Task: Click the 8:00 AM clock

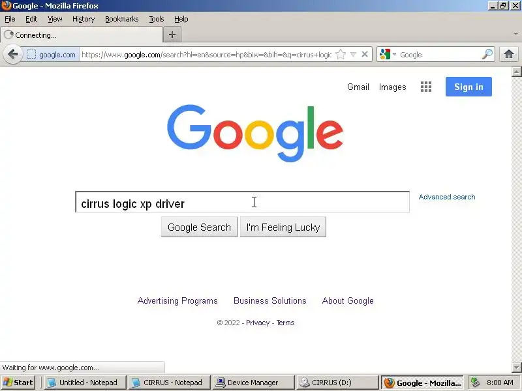Action: 500,383
